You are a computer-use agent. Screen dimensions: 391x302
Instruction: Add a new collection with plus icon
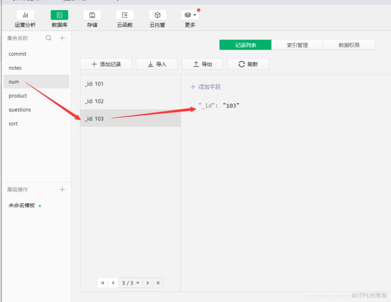coord(62,38)
